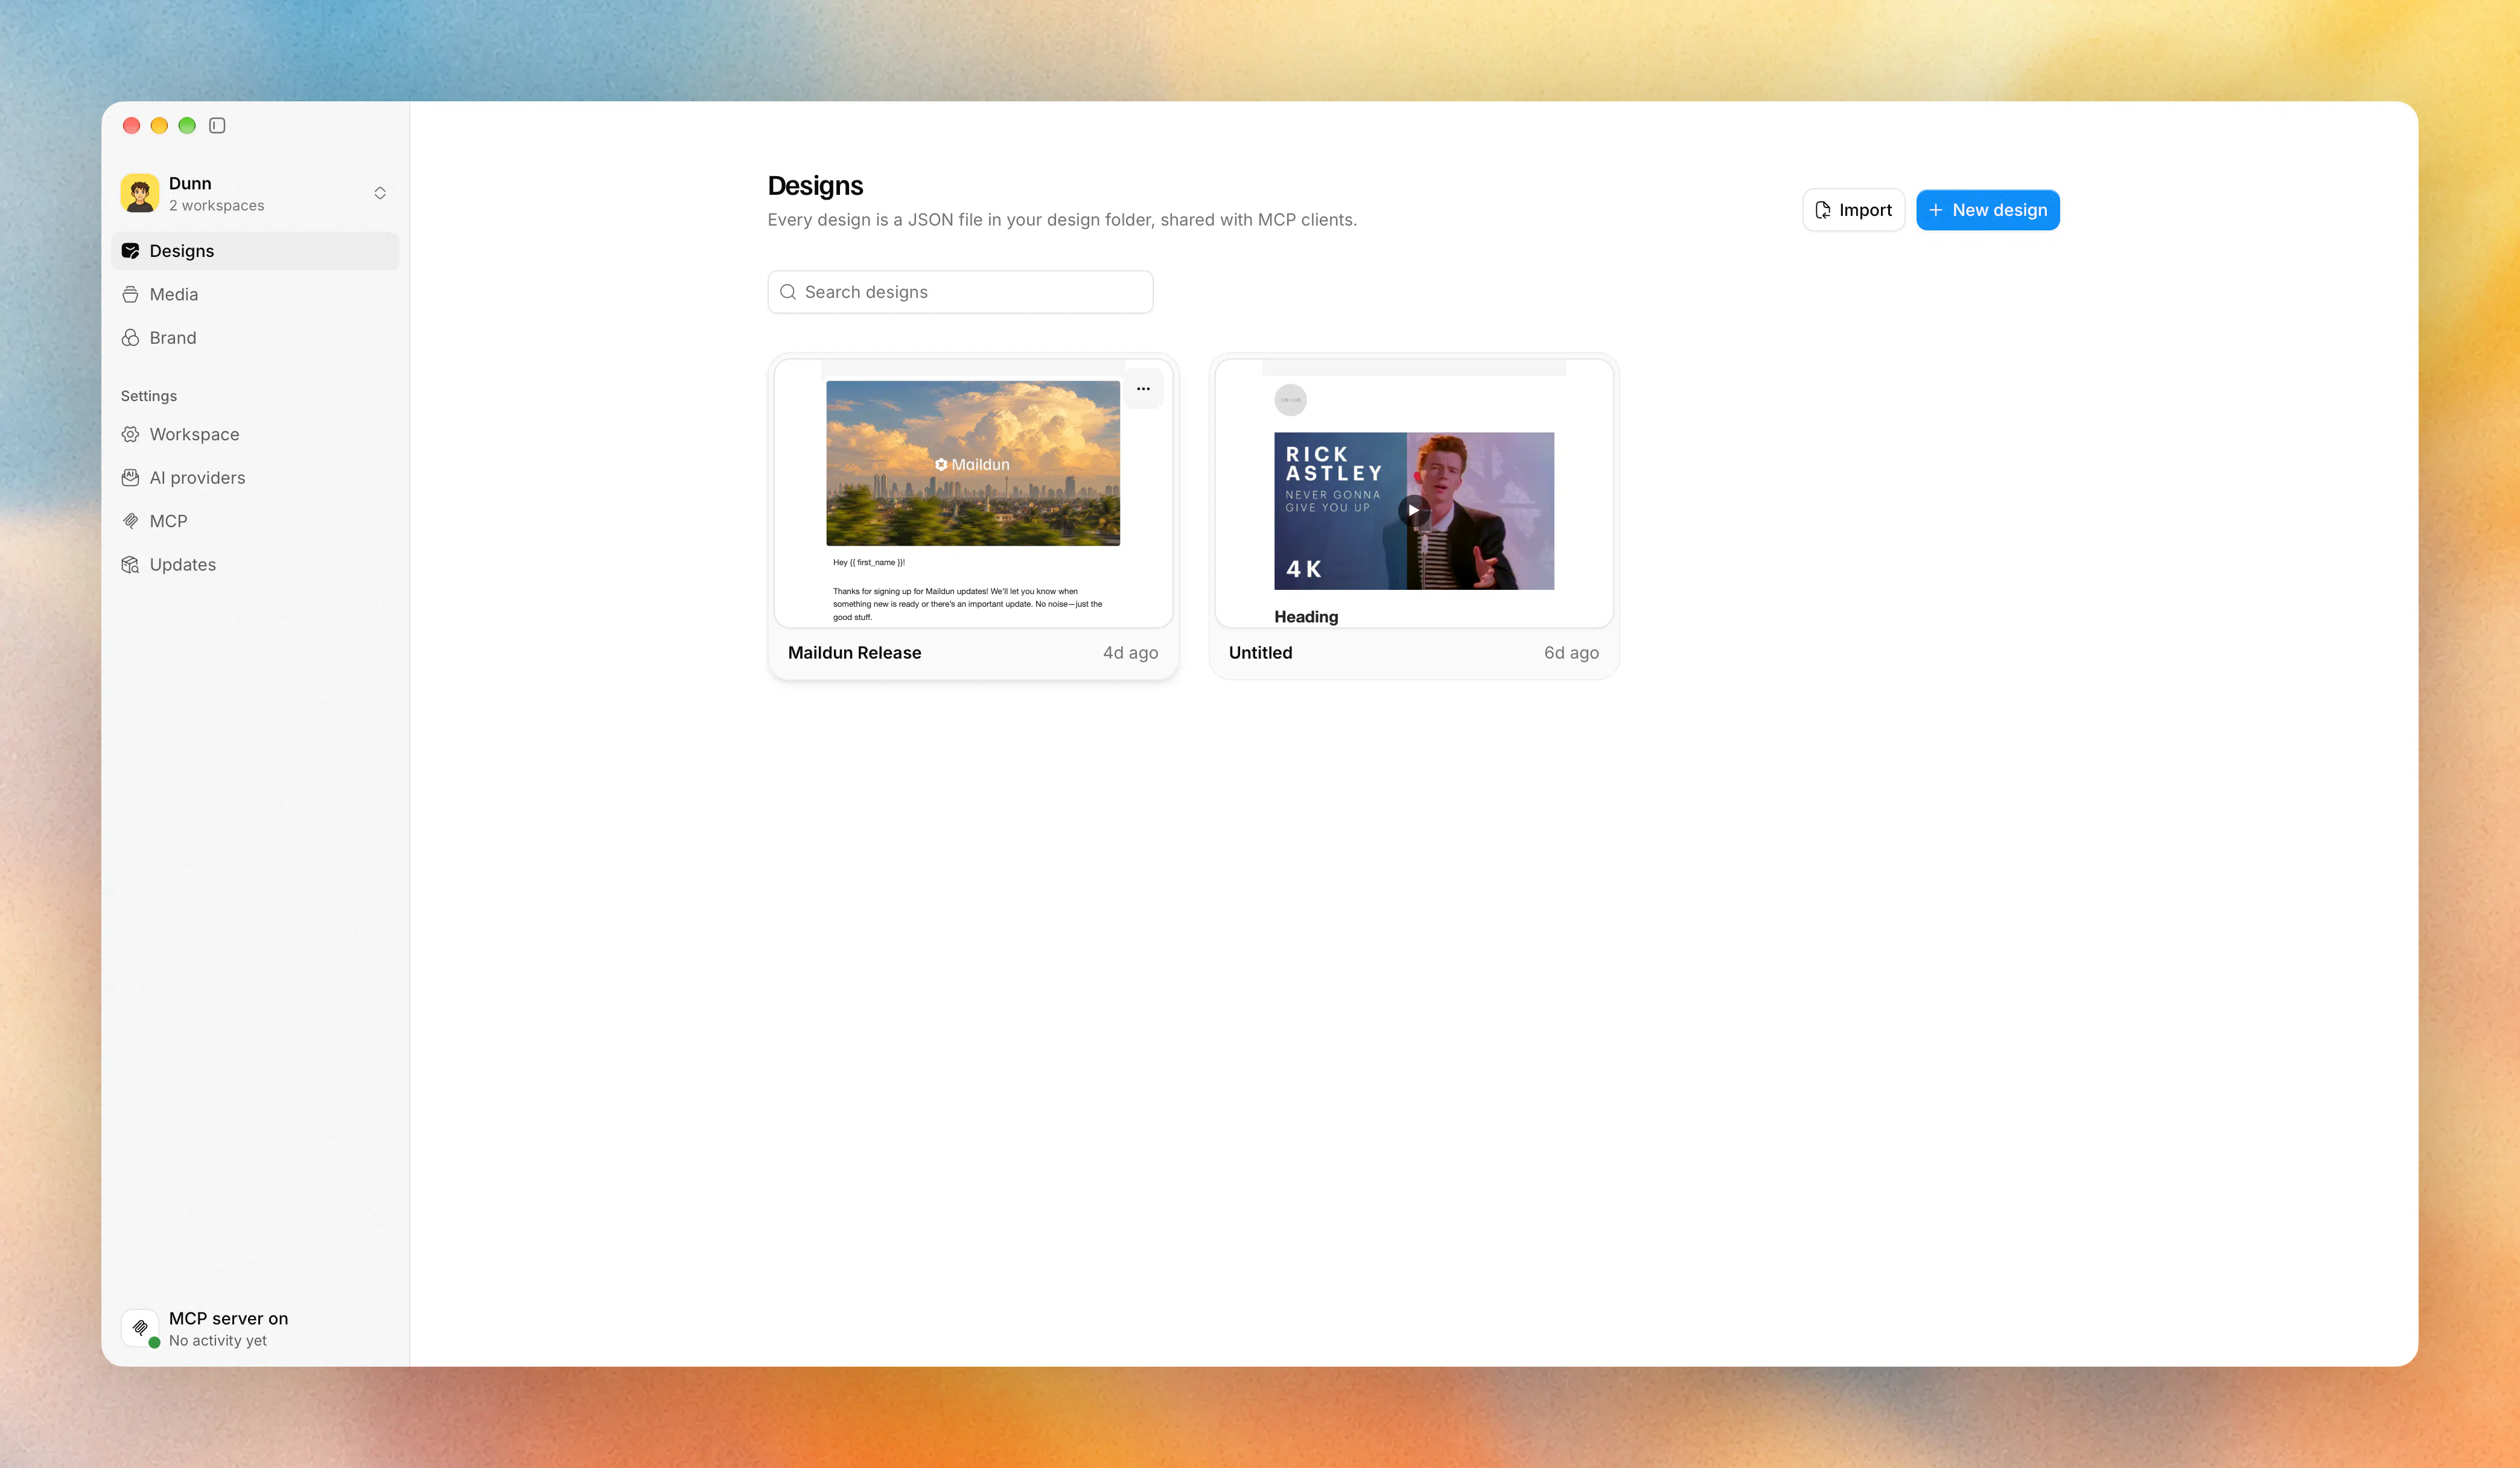
Task: Open Workspace settings
Action: 255,434
